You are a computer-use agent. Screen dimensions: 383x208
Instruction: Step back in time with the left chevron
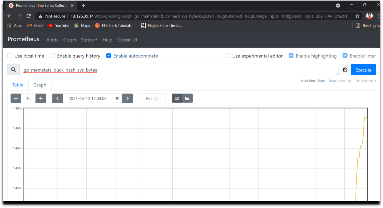coord(57,98)
